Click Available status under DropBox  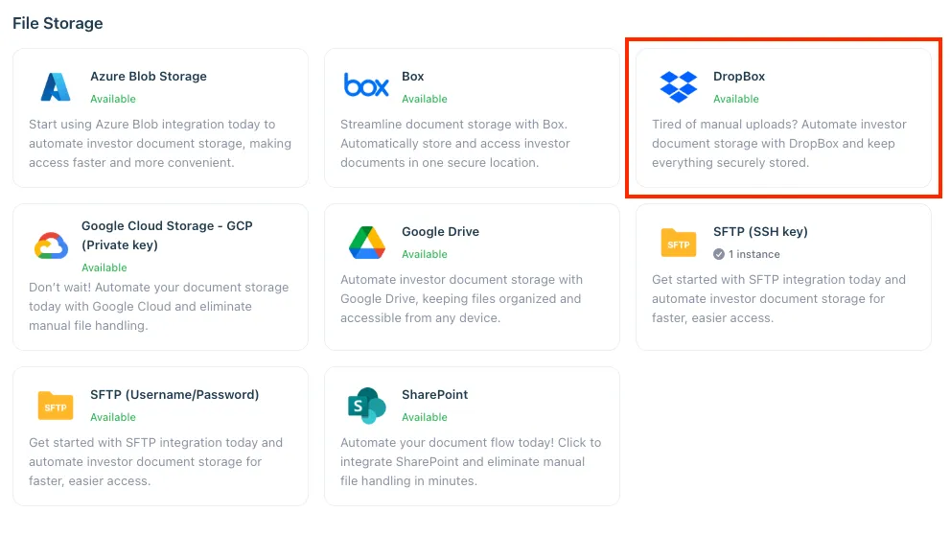[x=735, y=99]
